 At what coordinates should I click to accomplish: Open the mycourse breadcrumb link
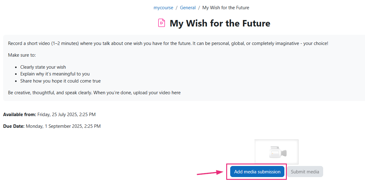163,8
